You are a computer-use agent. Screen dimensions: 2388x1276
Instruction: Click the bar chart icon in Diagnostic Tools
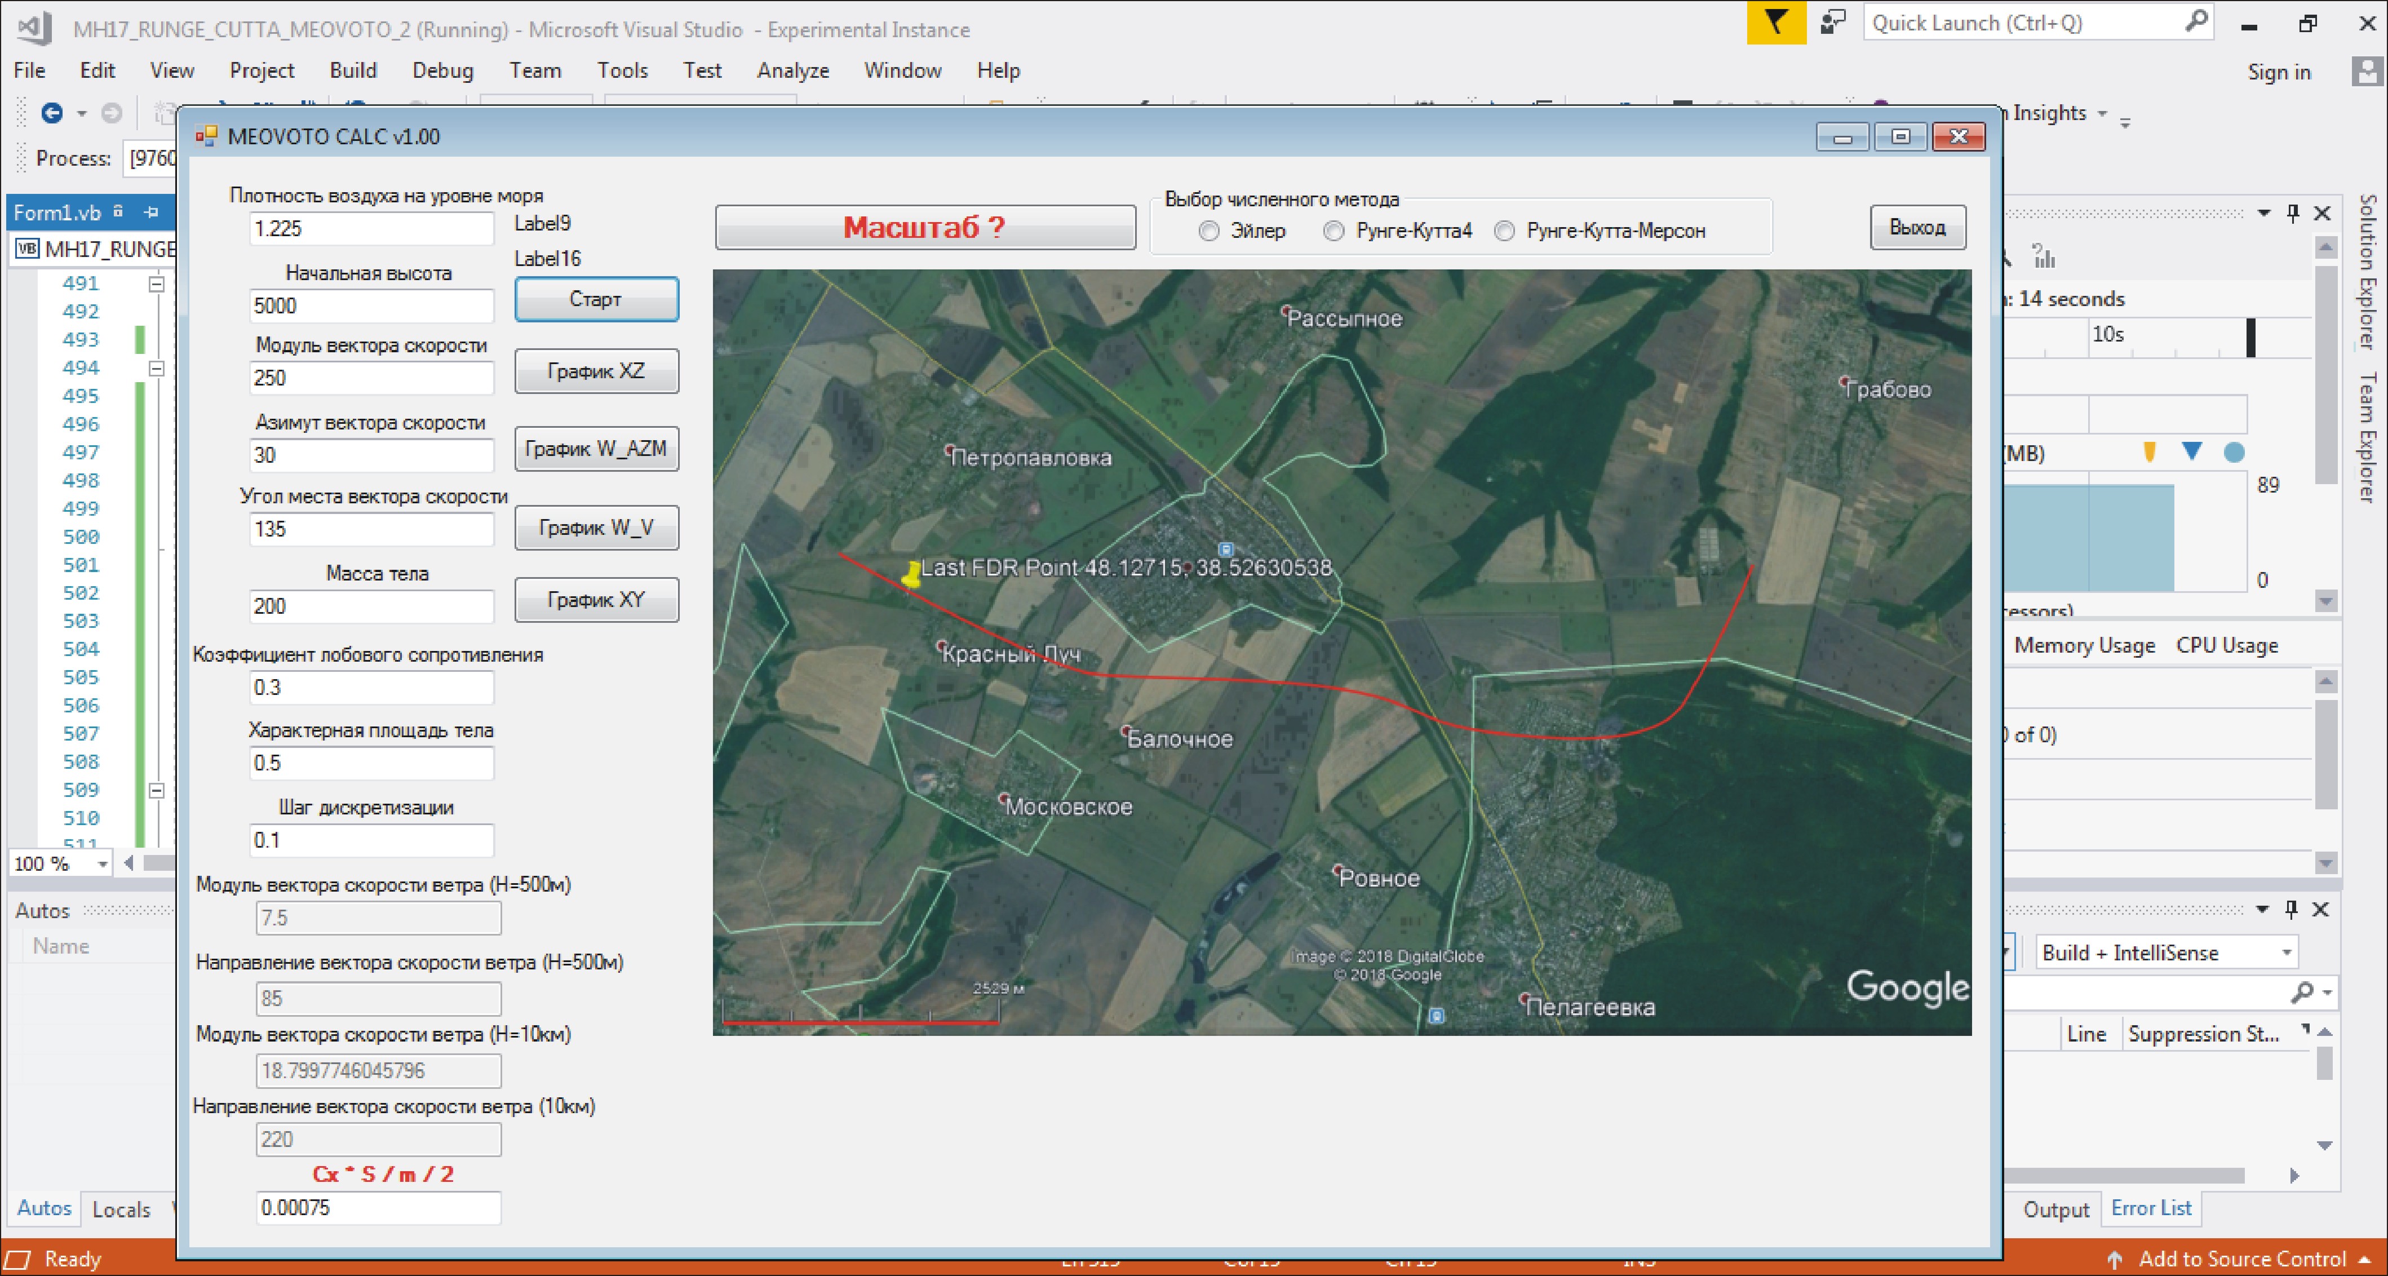(2044, 256)
